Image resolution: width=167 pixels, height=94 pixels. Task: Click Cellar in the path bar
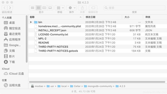pyautogui.click(x=75, y=86)
